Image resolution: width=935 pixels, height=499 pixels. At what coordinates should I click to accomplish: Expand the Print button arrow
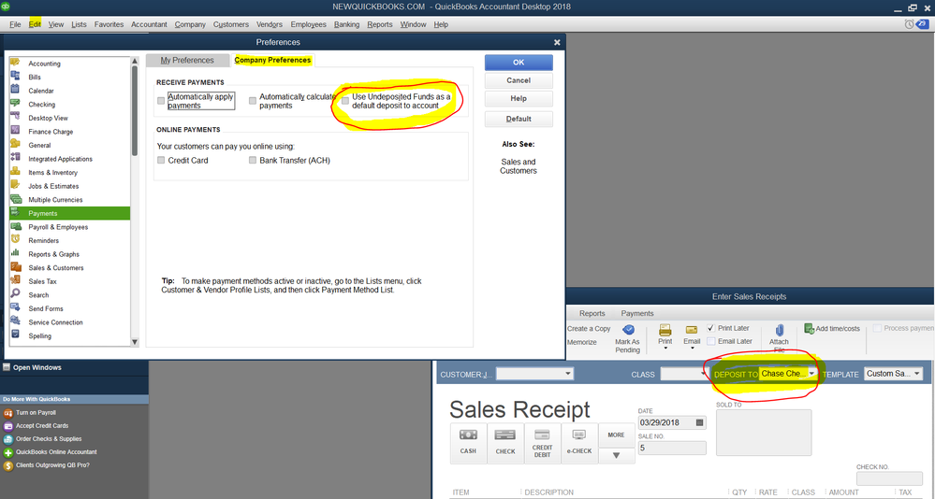point(665,349)
